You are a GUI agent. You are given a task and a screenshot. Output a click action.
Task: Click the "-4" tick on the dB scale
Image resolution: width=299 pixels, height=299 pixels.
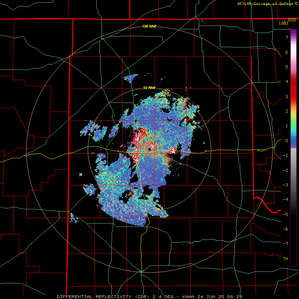pos(285,200)
